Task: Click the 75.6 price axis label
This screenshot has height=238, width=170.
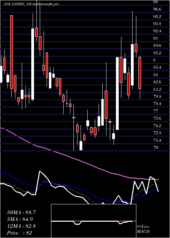Action: (x=157, y=118)
